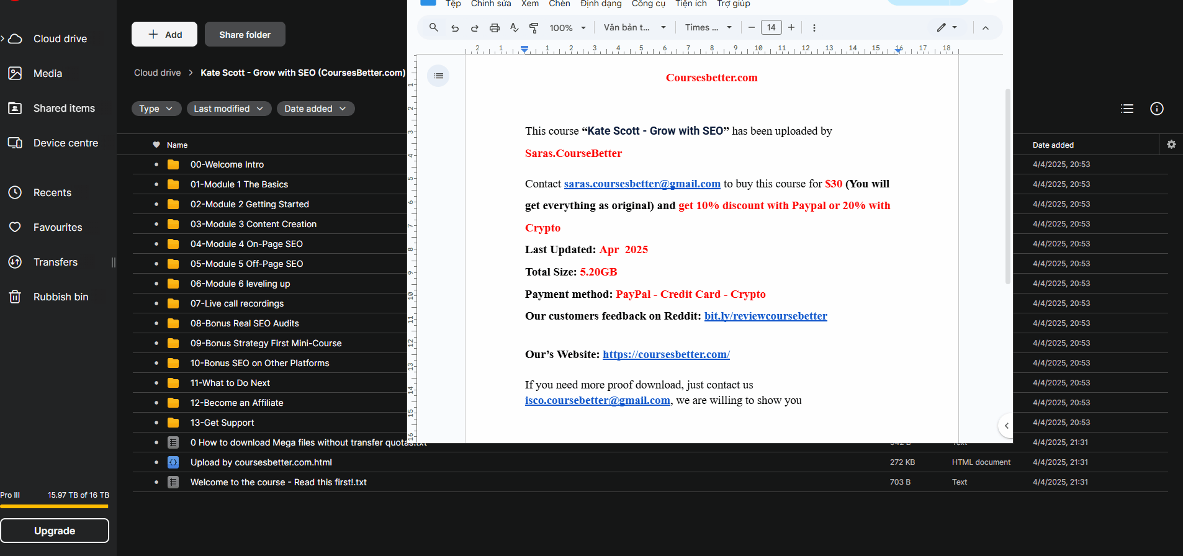Open the coursesbetter.com website link
This screenshot has width=1183, height=556.
(x=666, y=354)
